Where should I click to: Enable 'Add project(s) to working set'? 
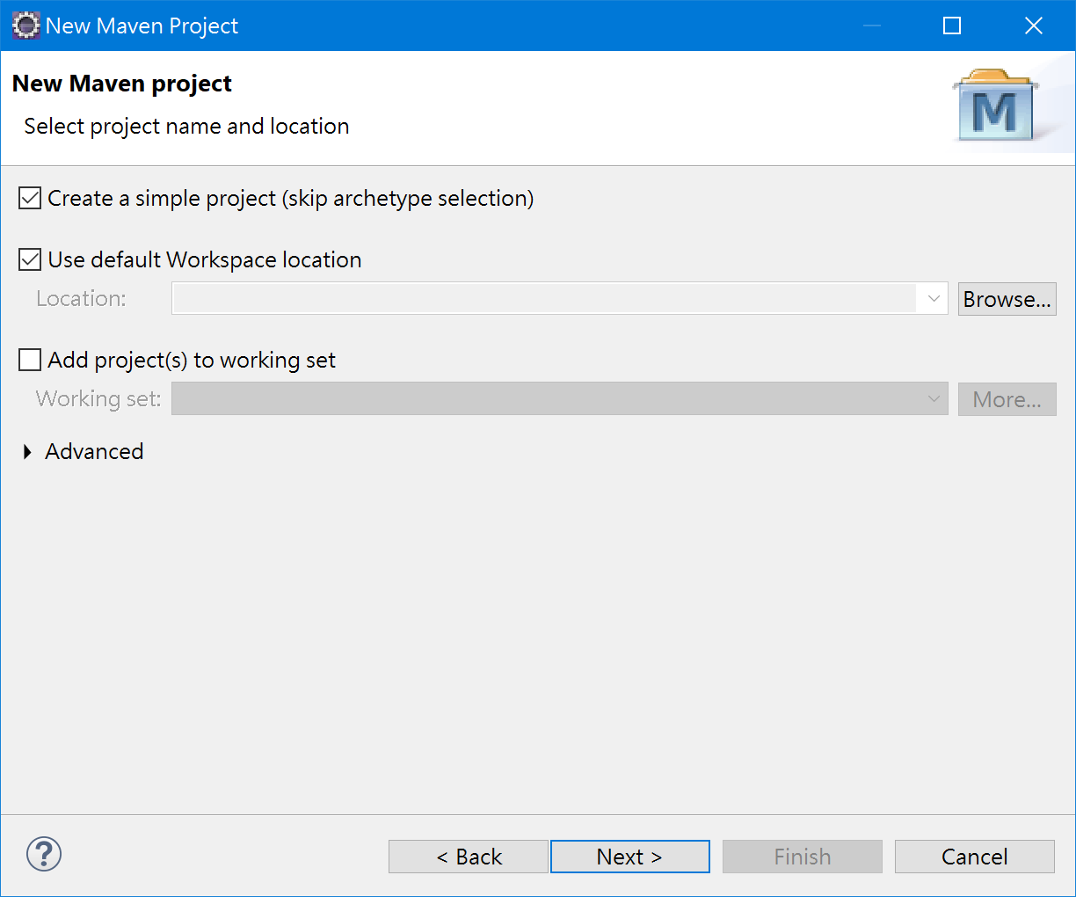30,360
